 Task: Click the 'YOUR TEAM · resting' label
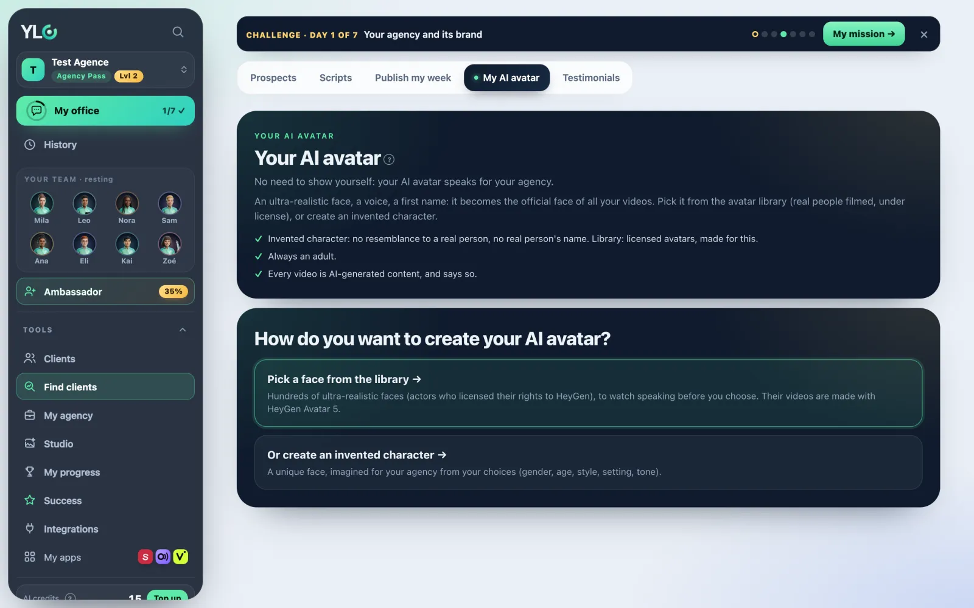point(69,179)
